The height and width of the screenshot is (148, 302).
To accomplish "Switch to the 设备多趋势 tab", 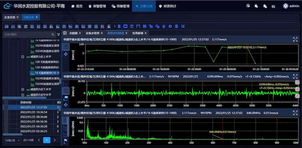I will click(x=92, y=33).
